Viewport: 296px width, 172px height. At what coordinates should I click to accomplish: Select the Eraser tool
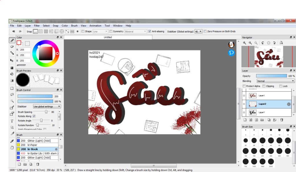(x=12, y=47)
